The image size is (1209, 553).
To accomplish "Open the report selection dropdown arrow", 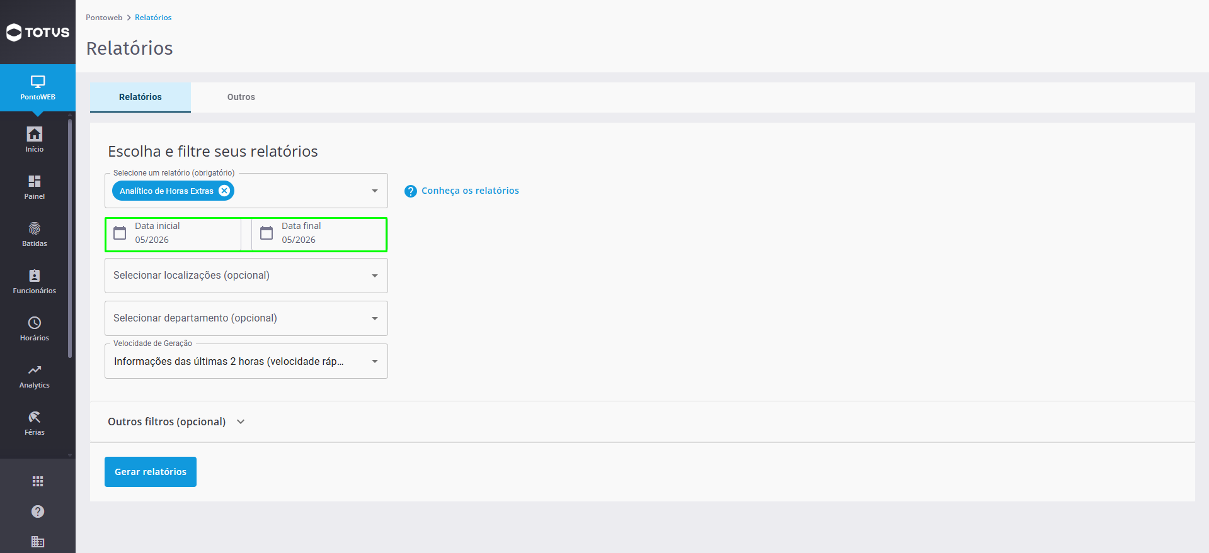I will pos(375,191).
